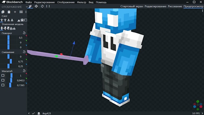Open the Файл menu
The height and width of the screenshot is (115, 204).
tap(28, 2)
